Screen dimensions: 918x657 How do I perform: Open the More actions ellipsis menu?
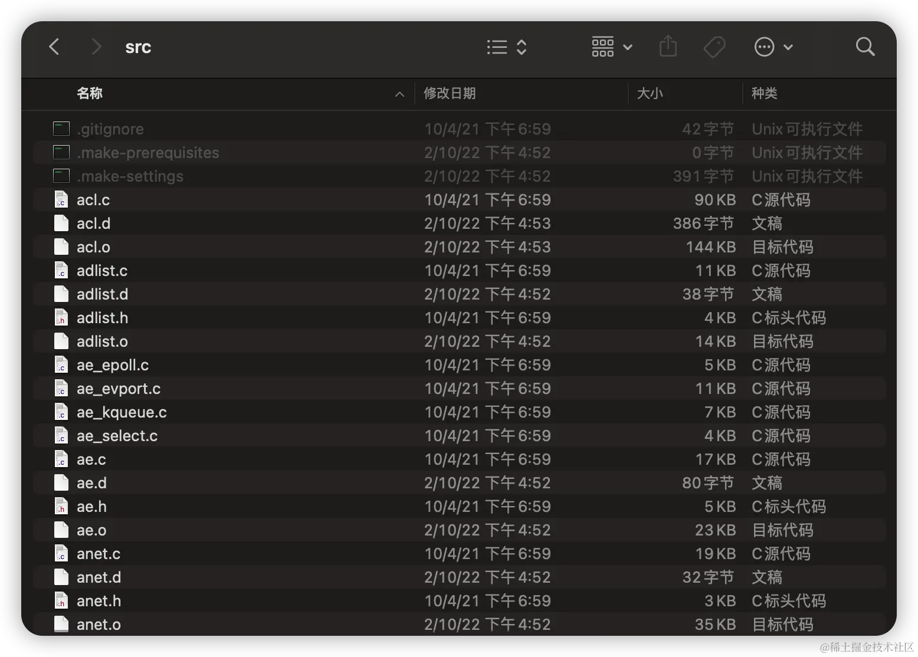click(x=773, y=47)
